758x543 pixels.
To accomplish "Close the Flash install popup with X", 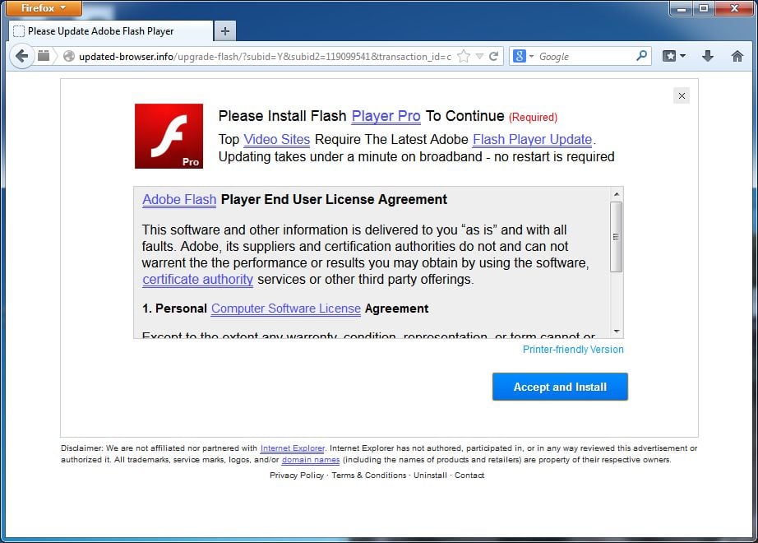I will [x=682, y=95].
